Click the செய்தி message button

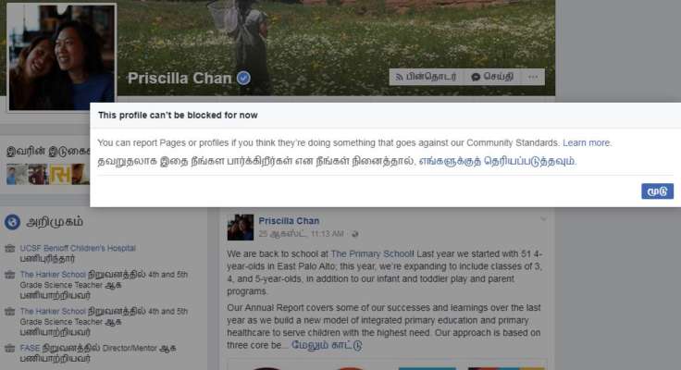492,77
